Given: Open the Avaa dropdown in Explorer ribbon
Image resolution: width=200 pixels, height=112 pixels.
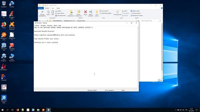Looking at the screenshot, I should [x=125, y=11].
